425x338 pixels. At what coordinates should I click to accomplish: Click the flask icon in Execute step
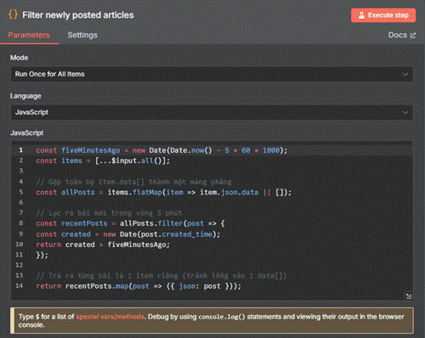pos(361,15)
